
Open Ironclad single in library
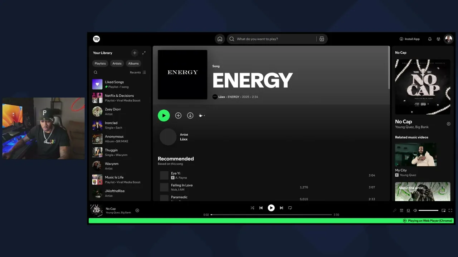point(120,125)
